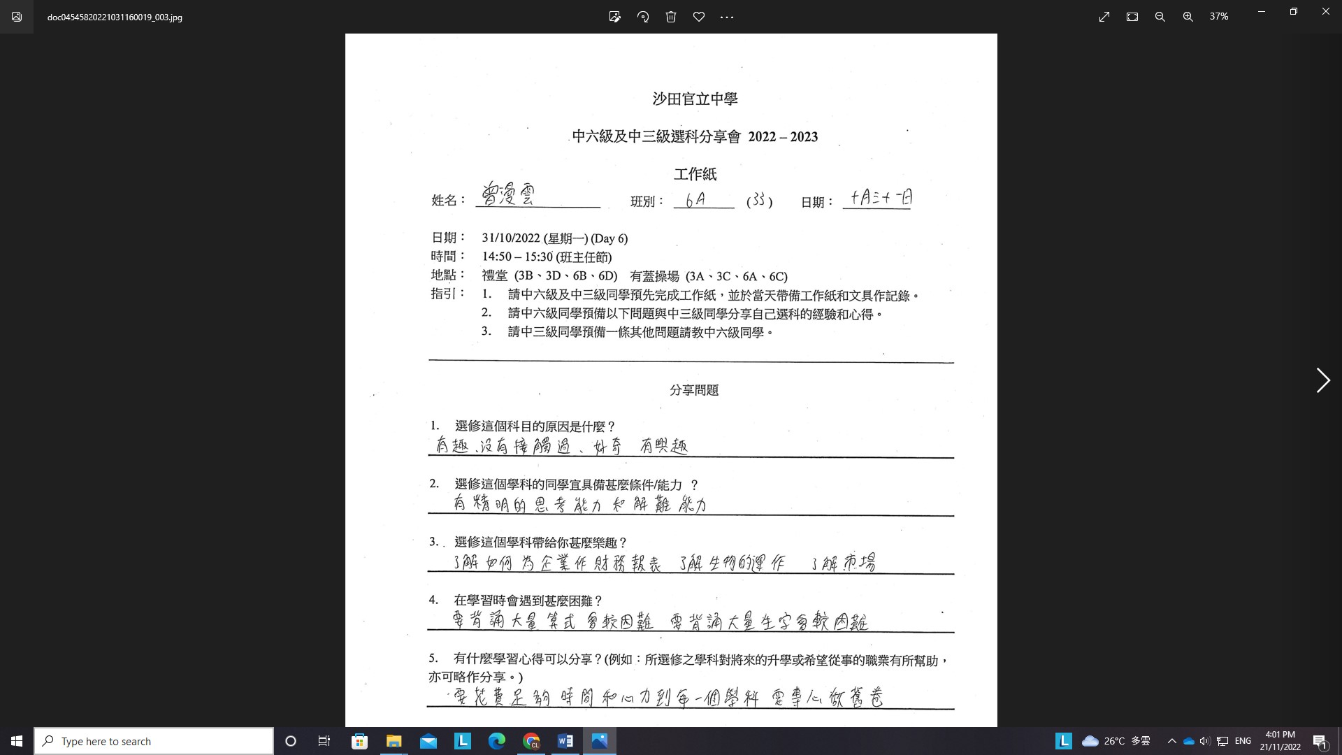Rotate the image
Screen dimensions: 1342x755
(643, 17)
